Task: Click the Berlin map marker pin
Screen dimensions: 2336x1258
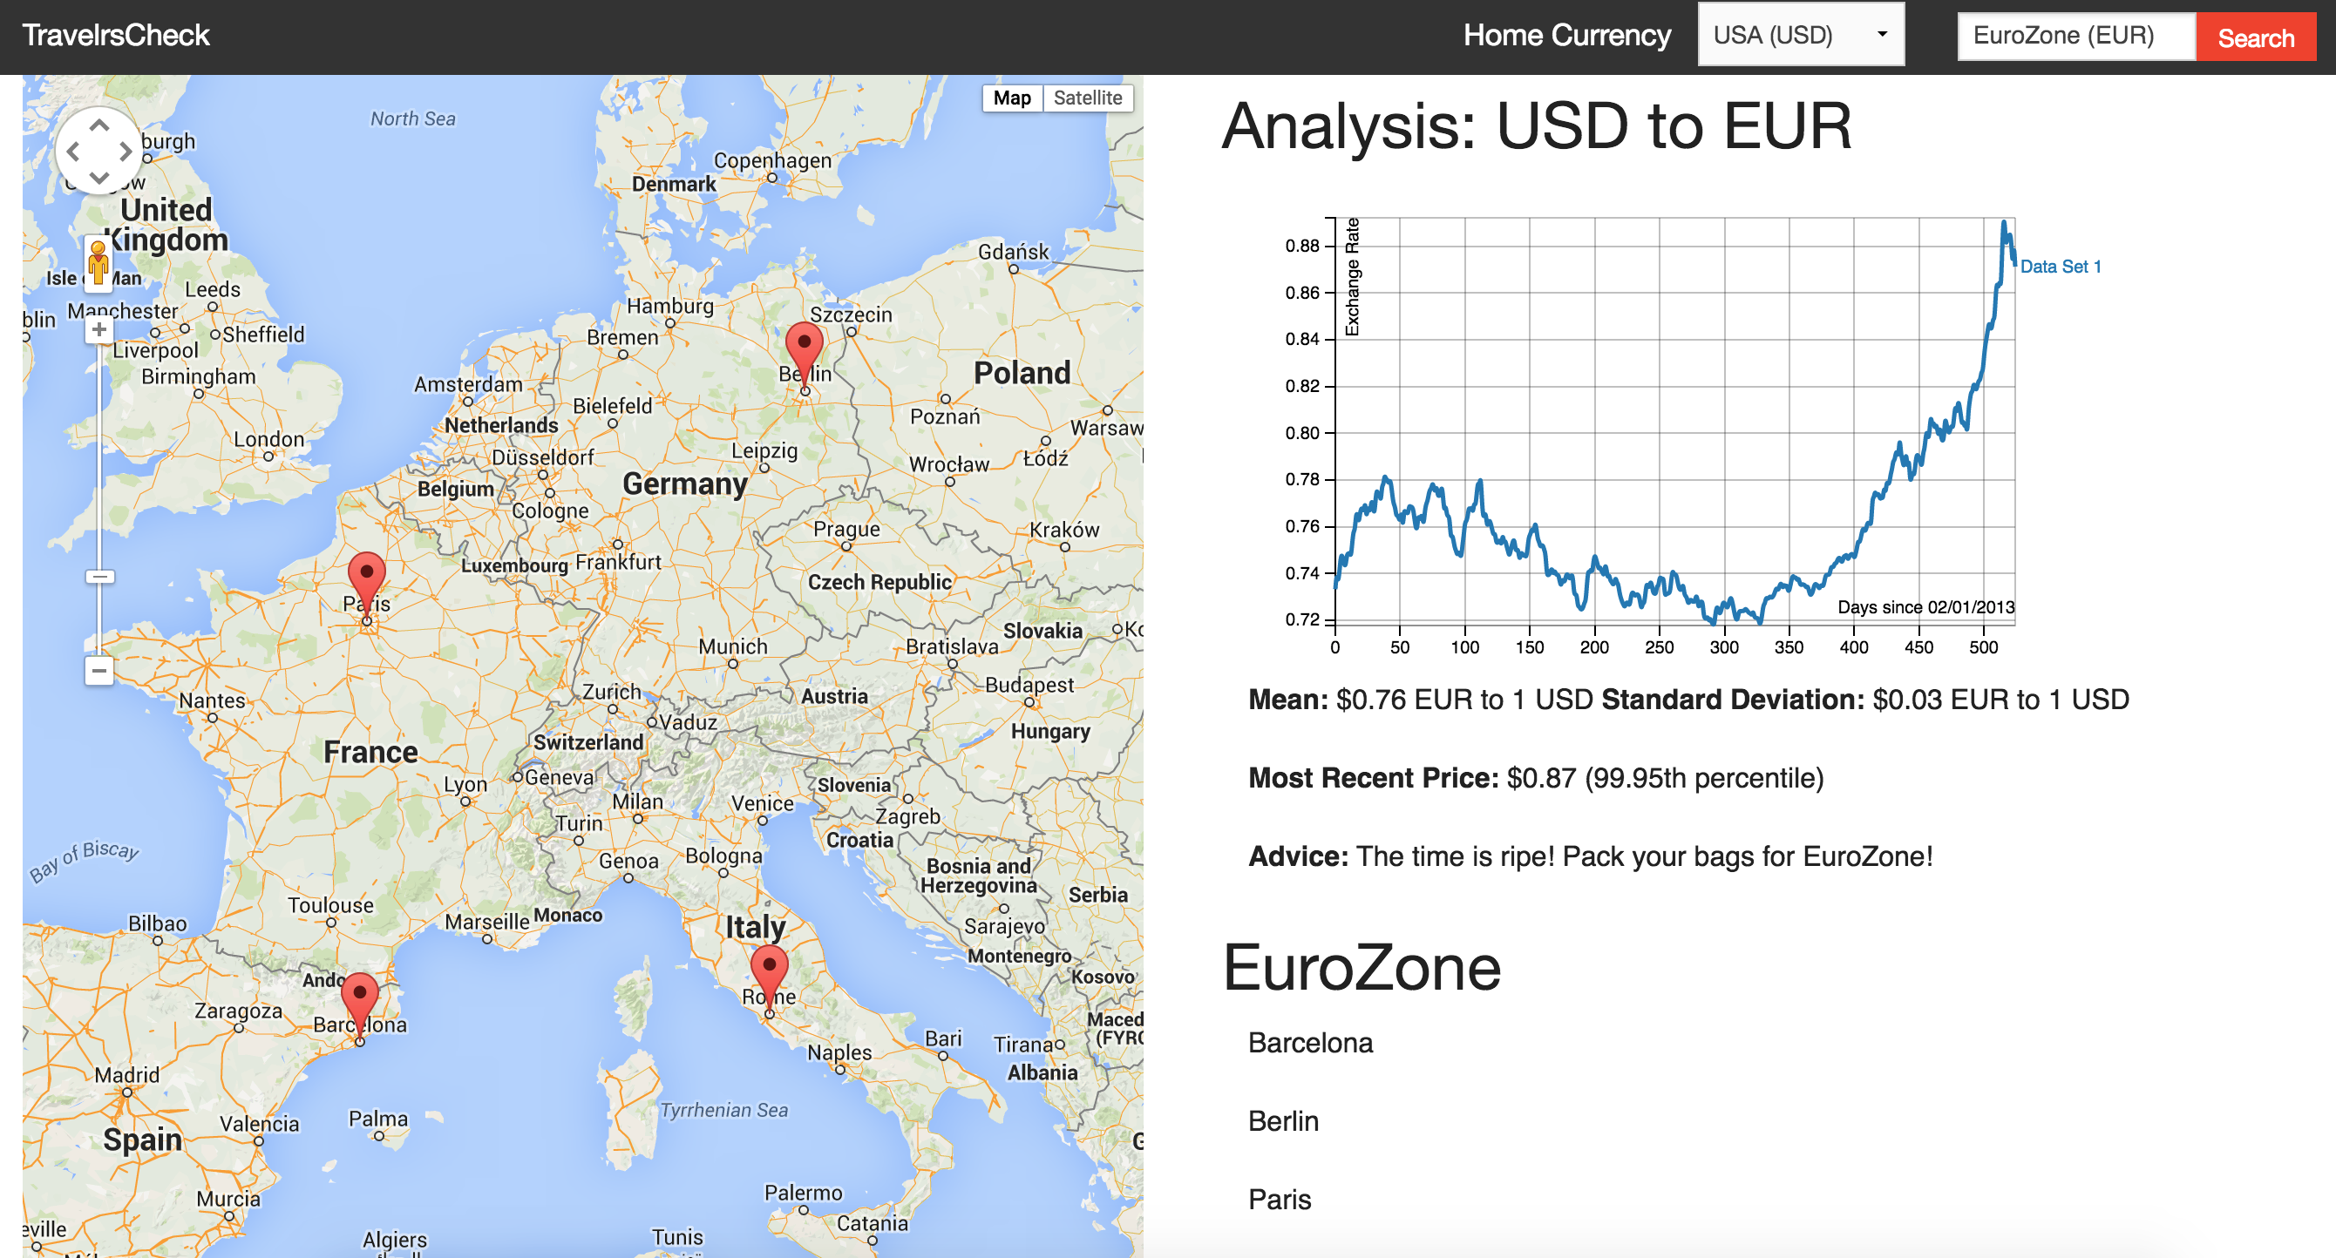Action: (x=804, y=348)
